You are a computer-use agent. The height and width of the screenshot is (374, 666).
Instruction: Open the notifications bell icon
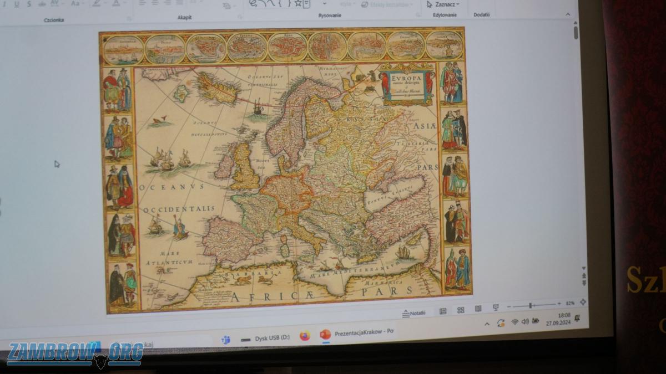coord(577,317)
